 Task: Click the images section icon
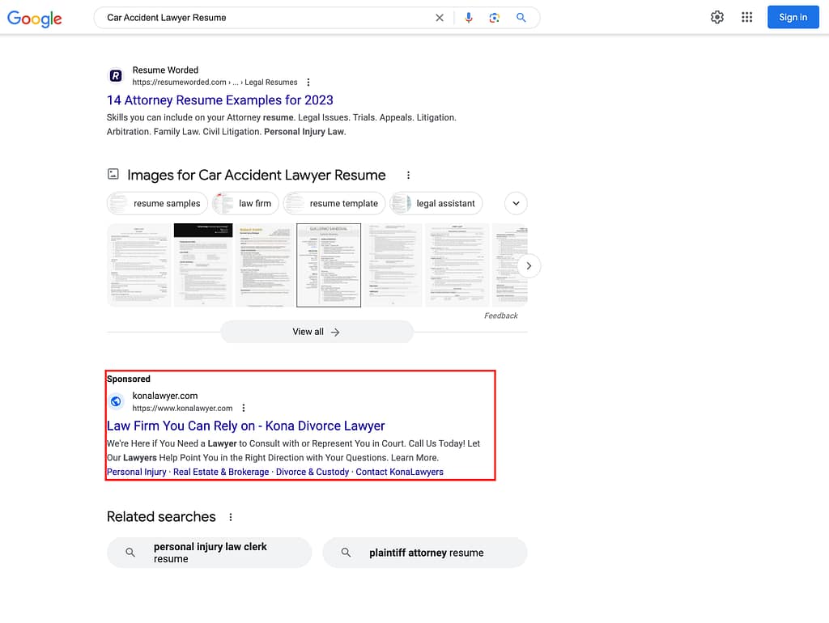click(113, 174)
